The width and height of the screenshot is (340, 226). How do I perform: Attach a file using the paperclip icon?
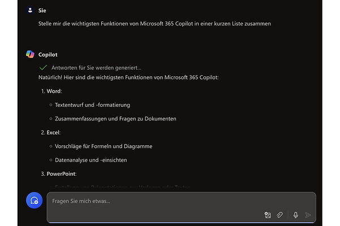(279, 215)
